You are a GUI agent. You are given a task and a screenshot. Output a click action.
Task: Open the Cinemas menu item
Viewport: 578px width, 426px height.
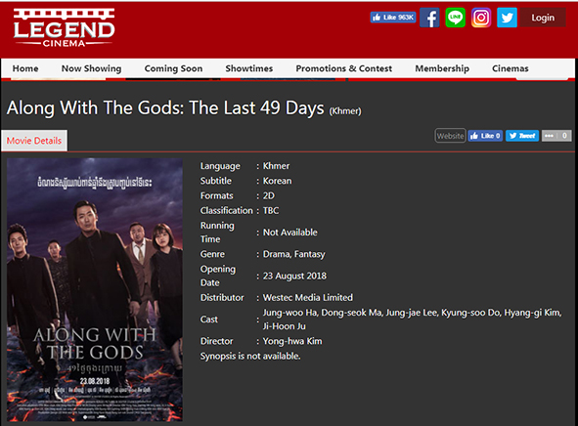511,68
